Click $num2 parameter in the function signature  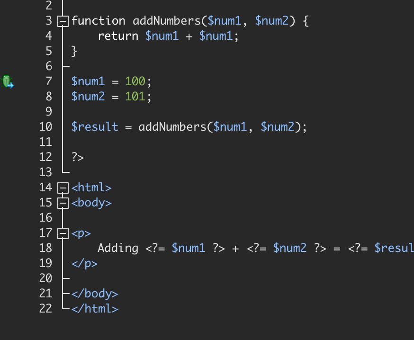pos(272,21)
